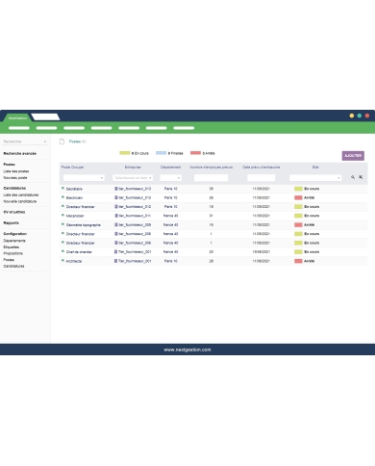Click the Date prévu d'embauche filter field
This screenshot has width=375, height=466.
tap(261, 178)
